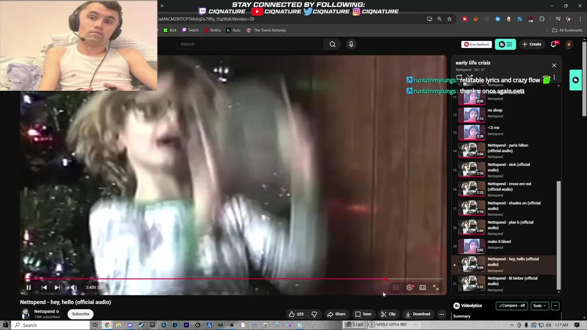Play 'make it bleed' playlist item
The height and width of the screenshot is (330, 587).
[x=504, y=246]
